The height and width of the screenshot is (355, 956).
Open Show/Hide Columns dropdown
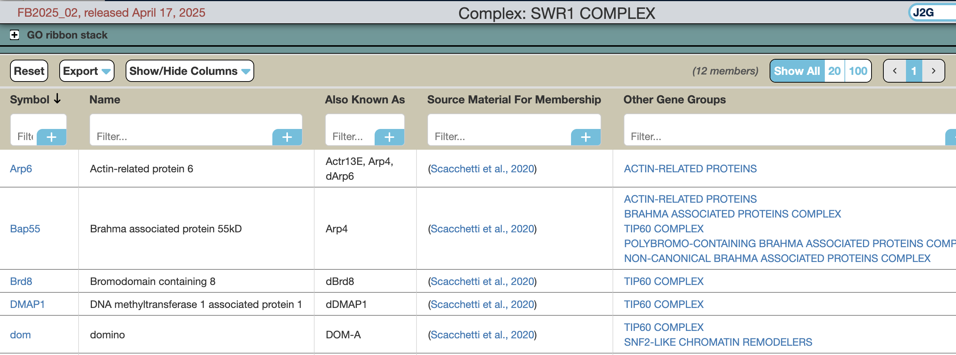pos(189,71)
